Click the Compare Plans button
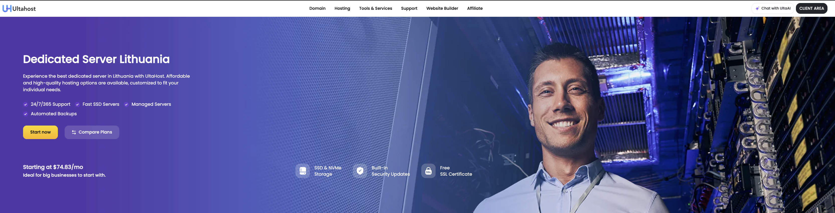This screenshot has height=213, width=835. (92, 132)
